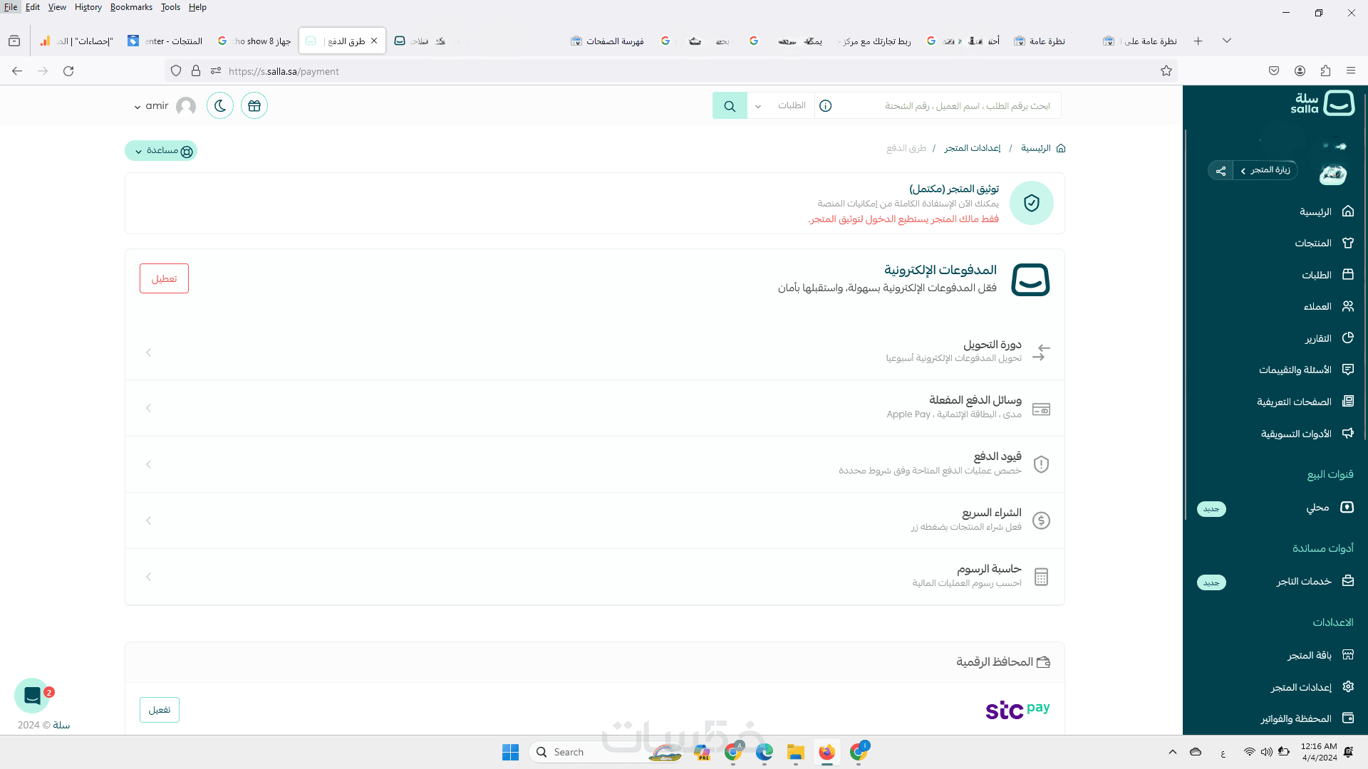Click the stc pay logo
The height and width of the screenshot is (769, 1368).
[1017, 710]
